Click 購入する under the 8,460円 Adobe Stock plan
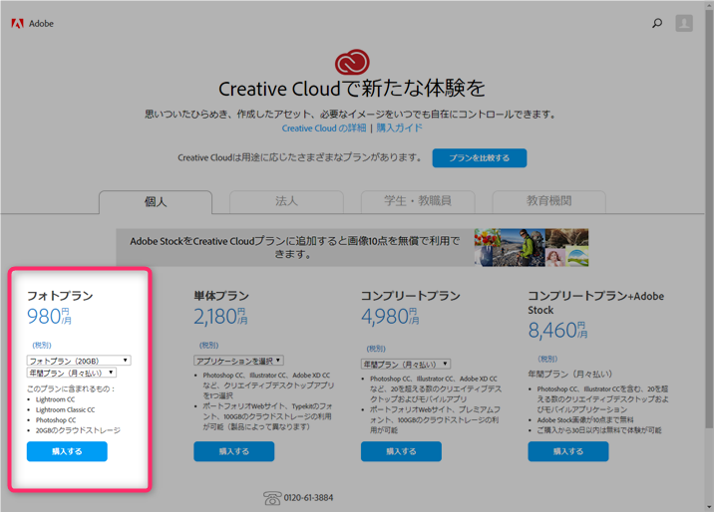The height and width of the screenshot is (512, 714). [x=568, y=451]
